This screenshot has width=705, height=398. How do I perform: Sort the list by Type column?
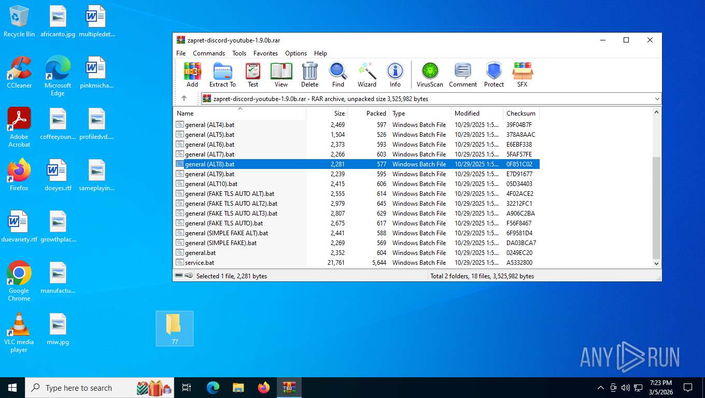click(420, 113)
